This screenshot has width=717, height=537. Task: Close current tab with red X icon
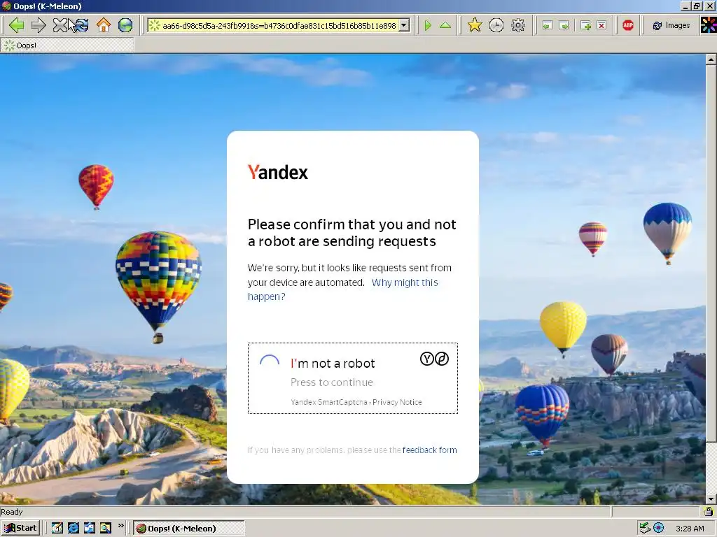[601, 26]
